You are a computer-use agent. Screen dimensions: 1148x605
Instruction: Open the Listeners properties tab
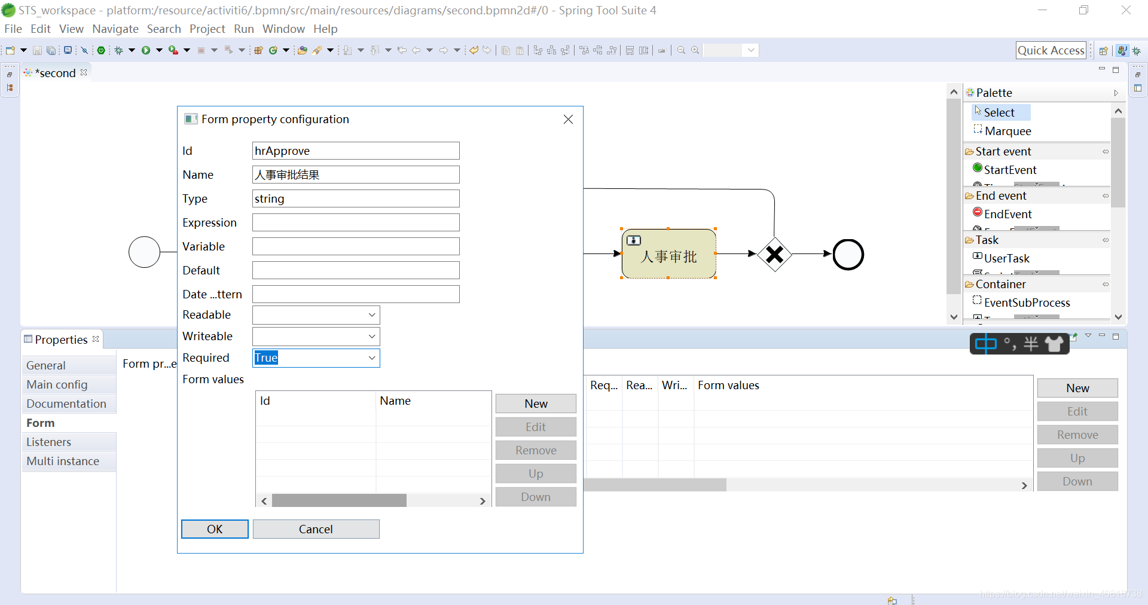point(69,442)
